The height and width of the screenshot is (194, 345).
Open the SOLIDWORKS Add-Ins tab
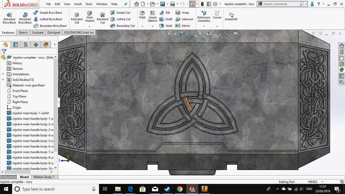[x=79, y=32]
